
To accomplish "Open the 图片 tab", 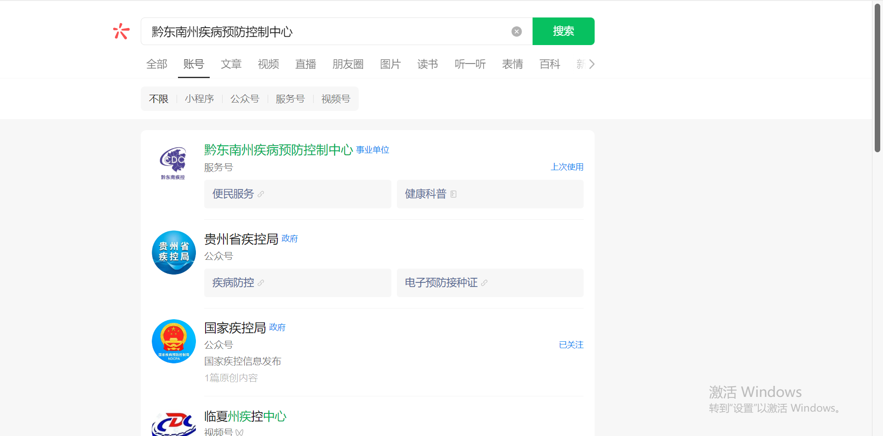I will tap(390, 64).
